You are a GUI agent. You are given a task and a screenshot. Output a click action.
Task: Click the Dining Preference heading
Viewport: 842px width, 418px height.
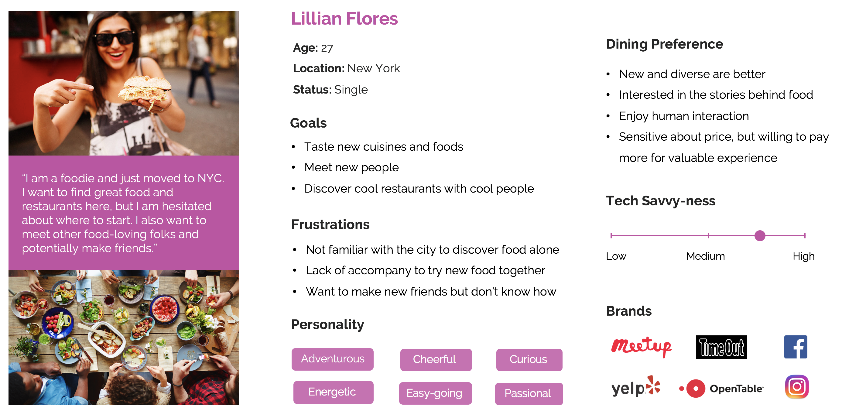pos(664,44)
